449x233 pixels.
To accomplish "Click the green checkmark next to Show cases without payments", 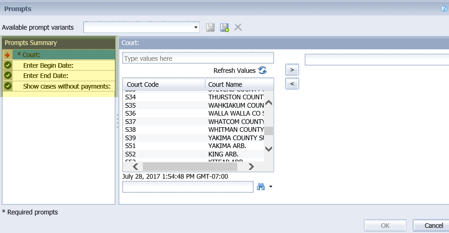I will point(8,86).
